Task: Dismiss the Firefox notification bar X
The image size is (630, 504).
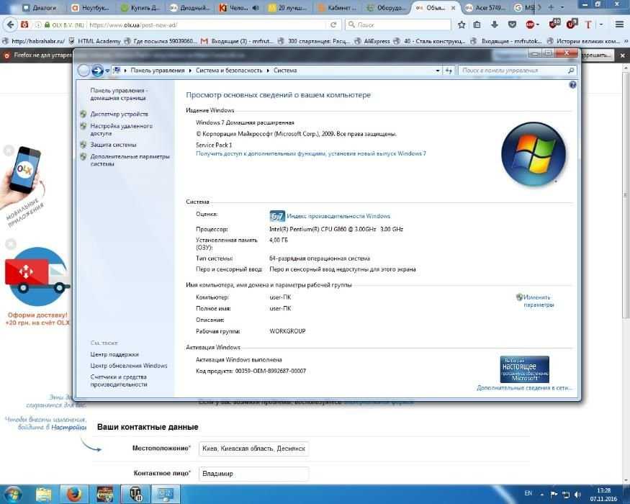Action: (622, 55)
